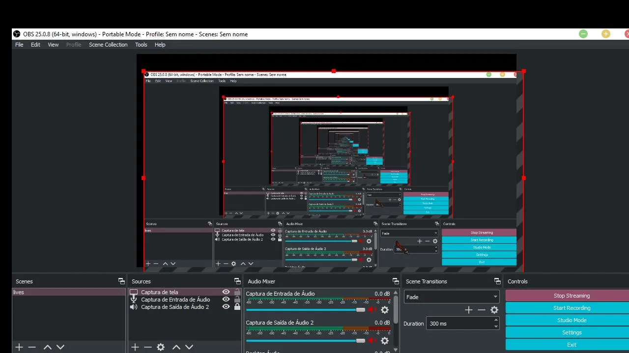
Task: Decrease Duration with down arrow
Action: pos(495,327)
